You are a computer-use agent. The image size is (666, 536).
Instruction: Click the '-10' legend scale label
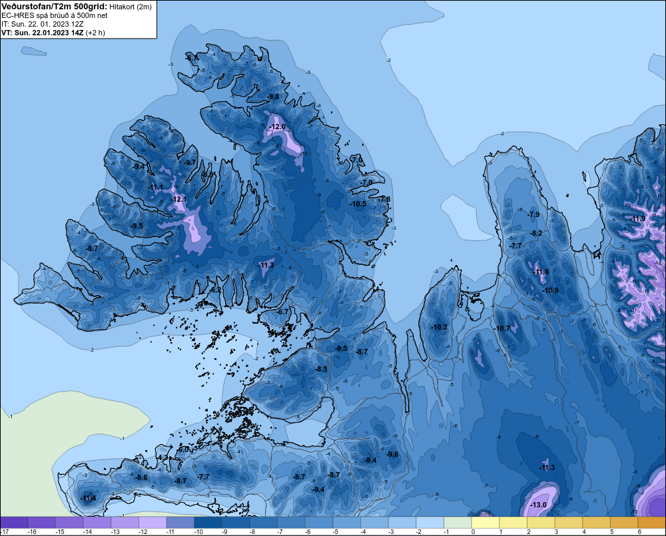point(198,532)
